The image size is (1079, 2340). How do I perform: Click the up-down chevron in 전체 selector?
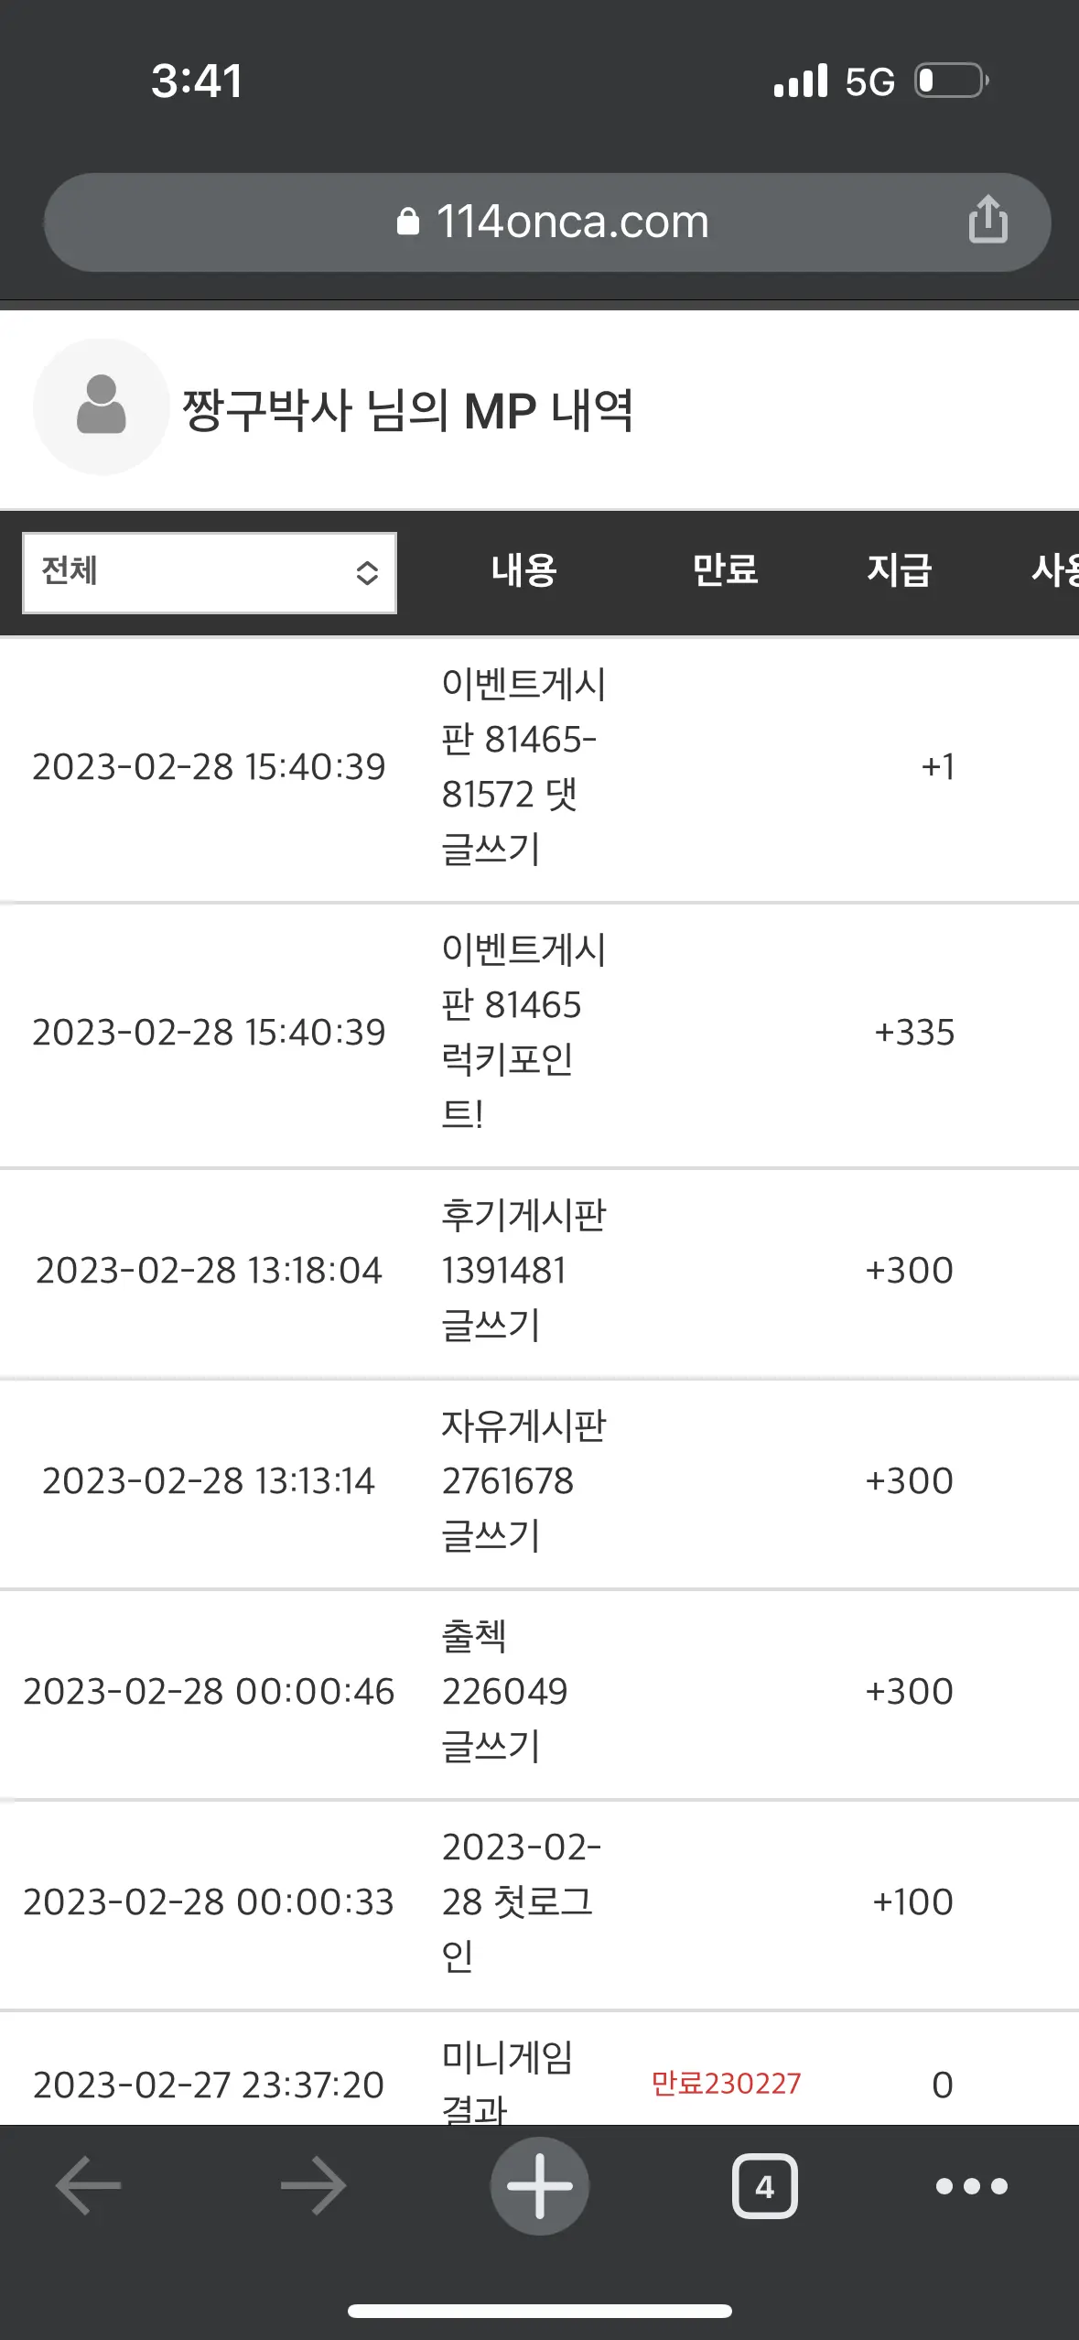pos(367,573)
